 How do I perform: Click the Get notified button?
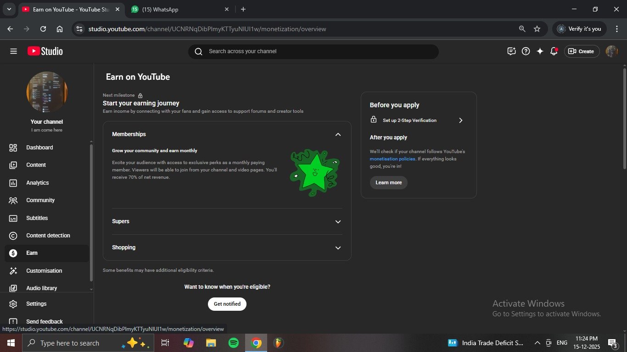(227, 304)
